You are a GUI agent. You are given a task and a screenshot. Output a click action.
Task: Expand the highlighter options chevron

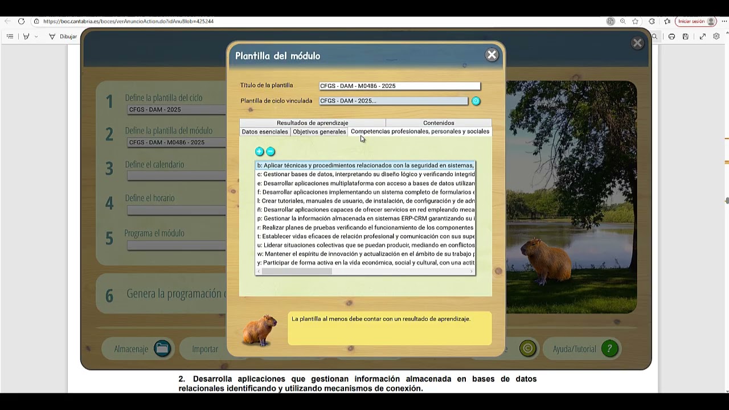[x=36, y=36]
